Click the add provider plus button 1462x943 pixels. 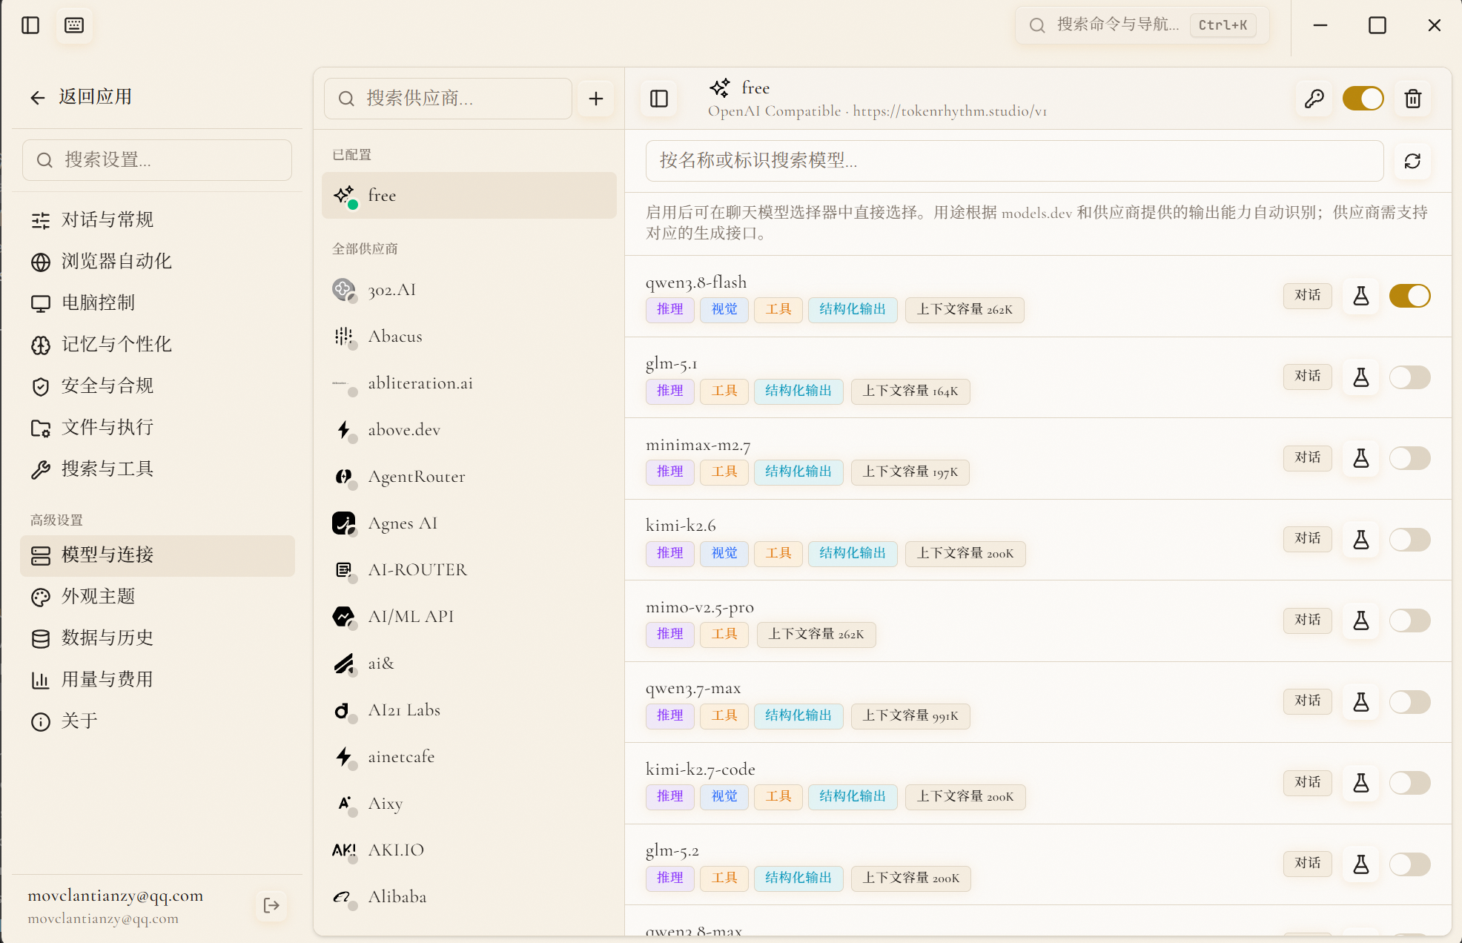click(x=595, y=99)
